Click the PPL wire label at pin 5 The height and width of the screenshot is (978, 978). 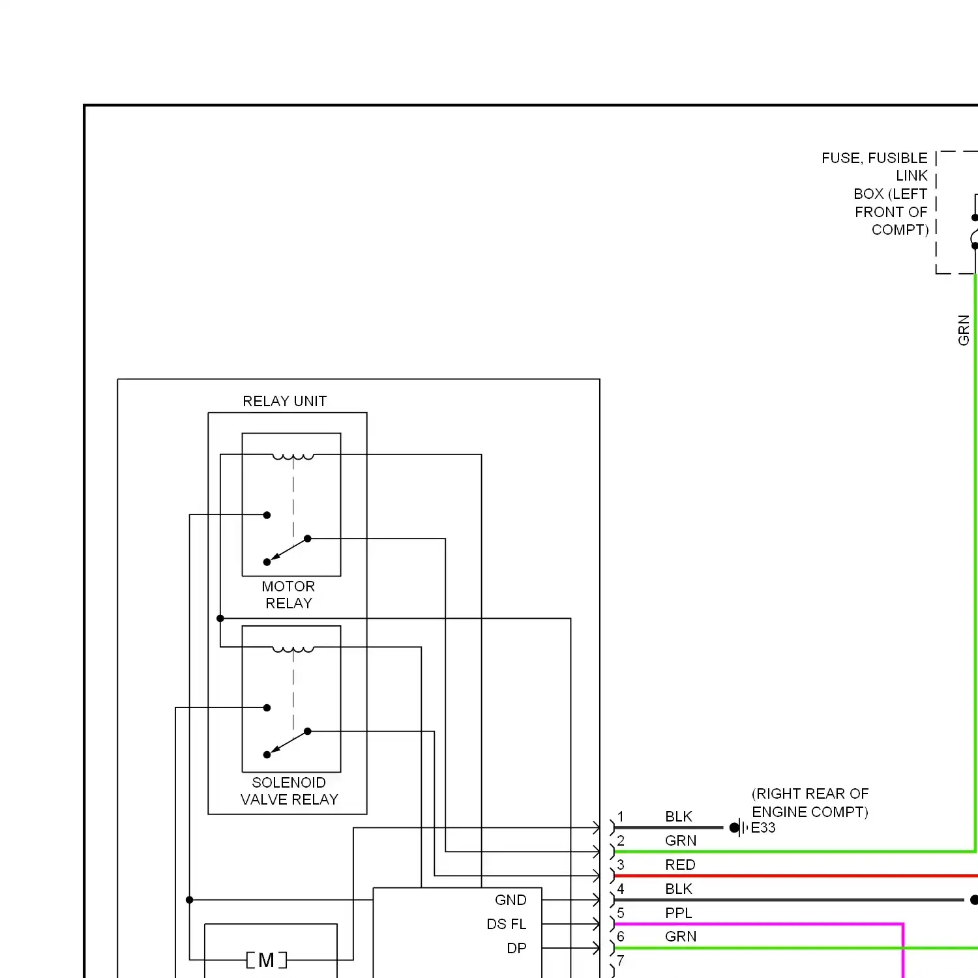click(x=678, y=913)
